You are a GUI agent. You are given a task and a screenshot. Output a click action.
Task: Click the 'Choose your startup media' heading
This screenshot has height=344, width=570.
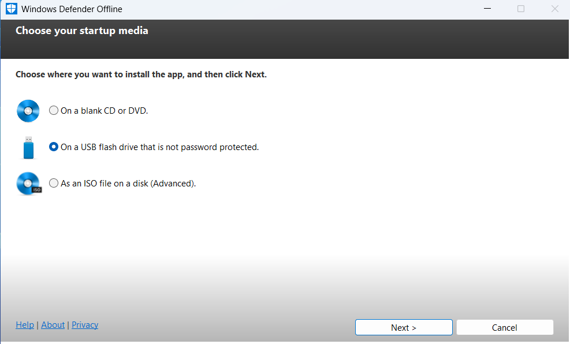[81, 31]
